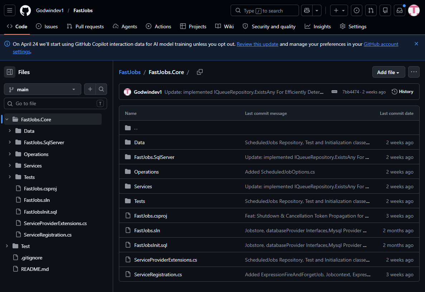425x292 pixels.
Task: Open Copilot chat icon in header
Action: (306, 10)
